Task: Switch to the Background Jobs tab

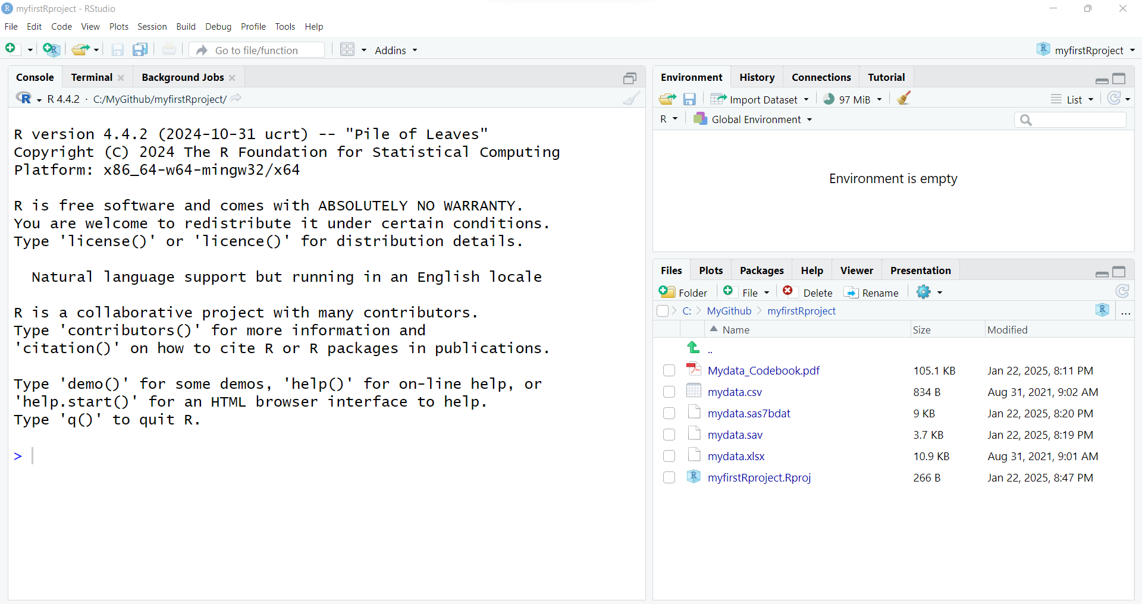Action: tap(183, 77)
